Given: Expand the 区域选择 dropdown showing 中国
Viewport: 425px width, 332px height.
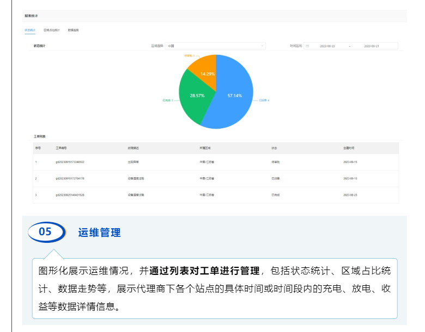Looking at the screenshot, I should [215, 46].
